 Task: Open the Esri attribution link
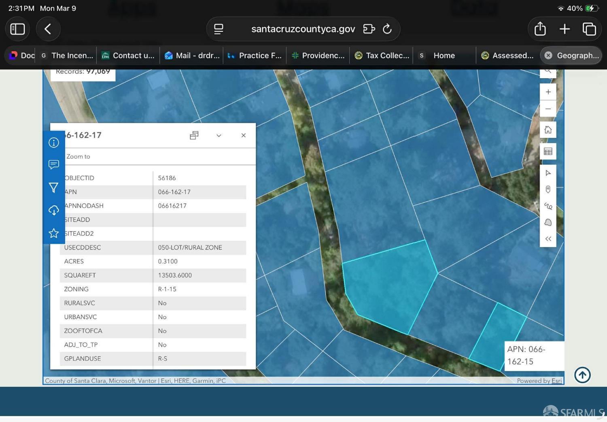tap(556, 381)
